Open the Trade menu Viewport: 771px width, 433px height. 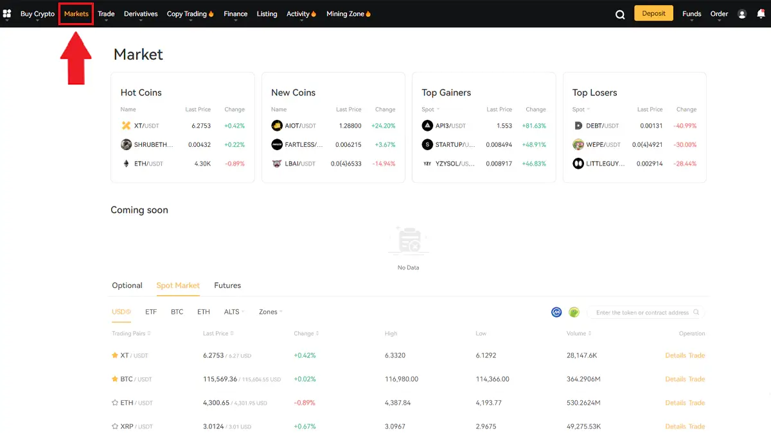point(106,14)
